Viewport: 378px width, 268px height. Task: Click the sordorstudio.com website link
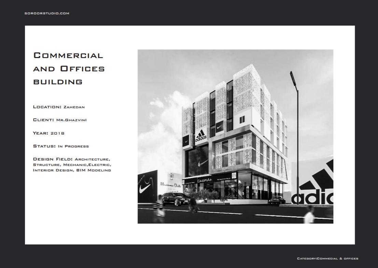(47, 13)
